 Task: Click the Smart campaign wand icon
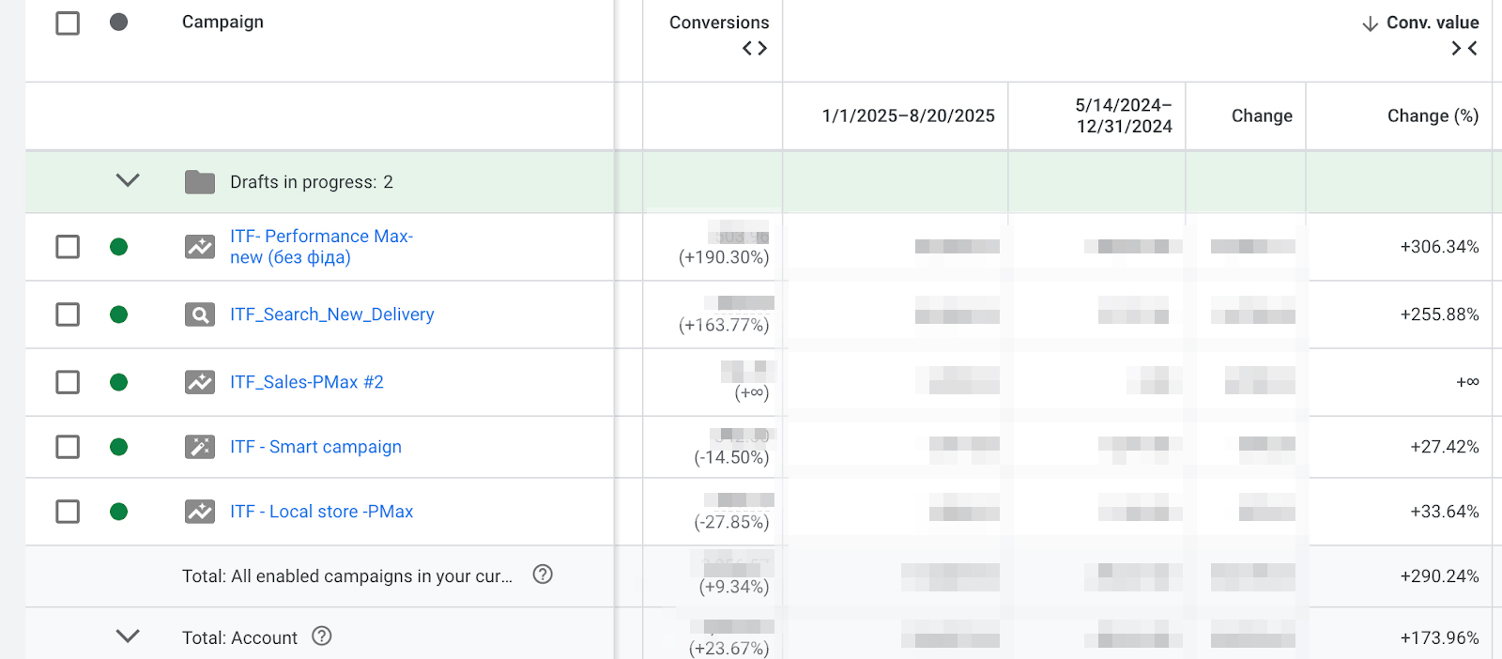pos(199,447)
